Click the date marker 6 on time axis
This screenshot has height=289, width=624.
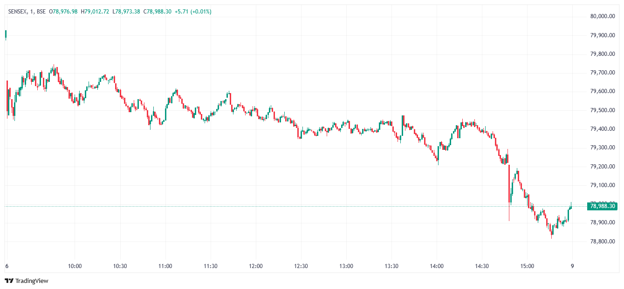(7, 266)
